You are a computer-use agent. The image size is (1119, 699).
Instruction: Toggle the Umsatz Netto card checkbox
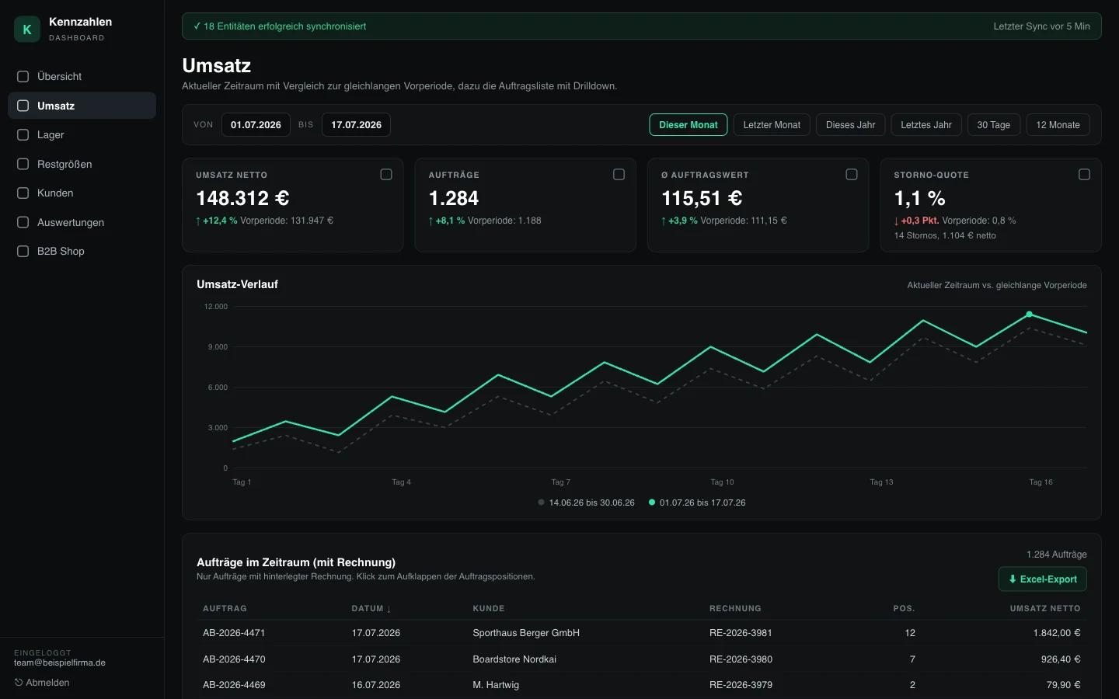(x=386, y=175)
